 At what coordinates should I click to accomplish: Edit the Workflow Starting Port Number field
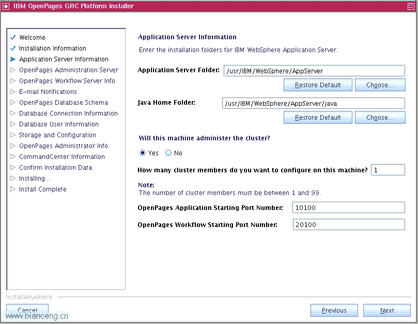click(x=349, y=225)
